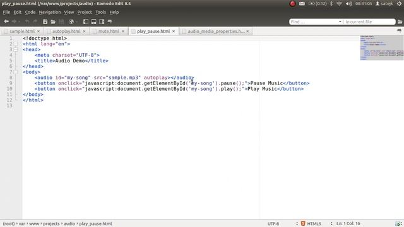Go back with the left arrow toolbar icon
This screenshot has width=404, height=227.
tap(6, 21)
